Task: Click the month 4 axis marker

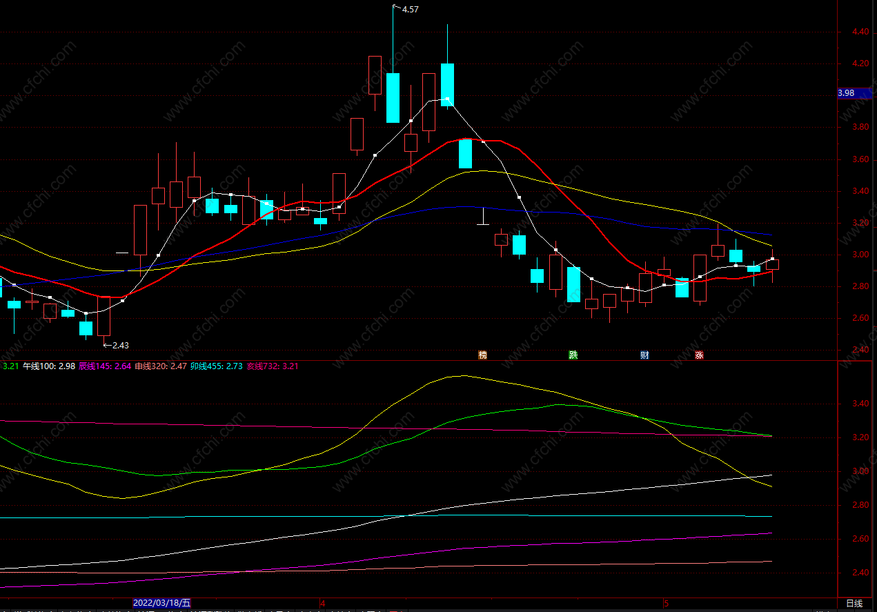Action: (322, 603)
